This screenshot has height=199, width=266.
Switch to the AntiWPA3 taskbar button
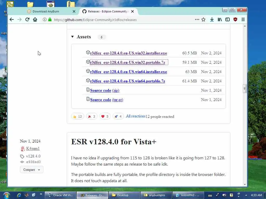(x=188, y=195)
